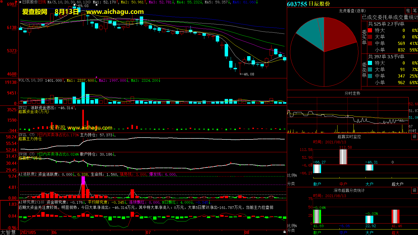
Task: Open 设 settings for 深市超赢分类统计 panel
Action: (x=414, y=190)
